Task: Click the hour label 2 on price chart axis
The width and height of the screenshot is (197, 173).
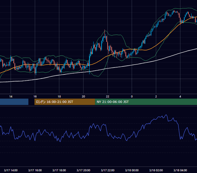Action: coord(156,97)
